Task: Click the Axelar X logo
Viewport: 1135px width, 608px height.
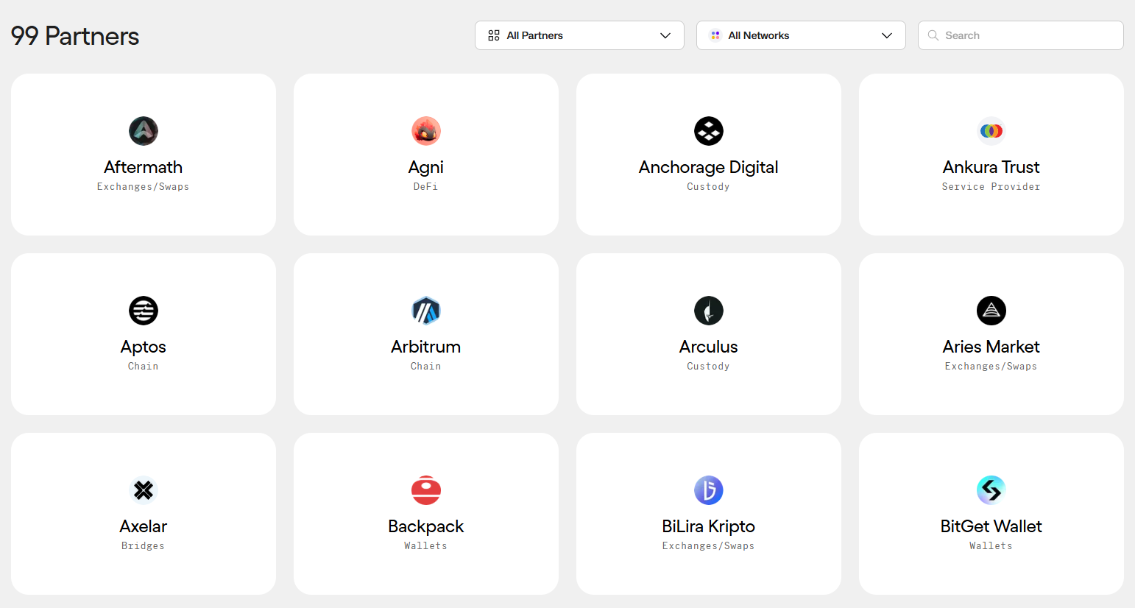Action: [144, 490]
